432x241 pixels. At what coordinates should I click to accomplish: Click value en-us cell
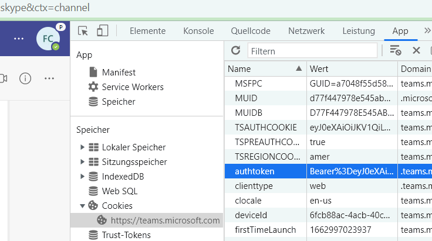click(x=352, y=201)
